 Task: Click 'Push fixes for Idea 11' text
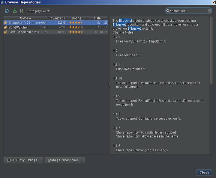(x=131, y=69)
